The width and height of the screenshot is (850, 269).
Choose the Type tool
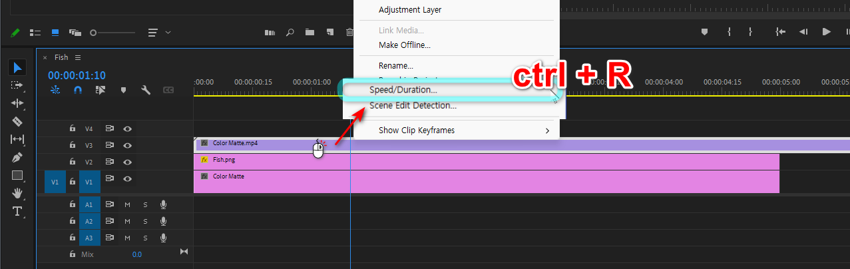point(17,211)
